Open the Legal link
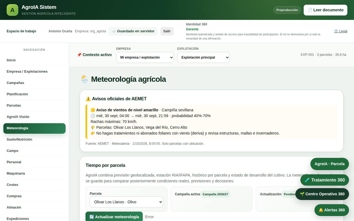354x221 pixels. point(341,31)
